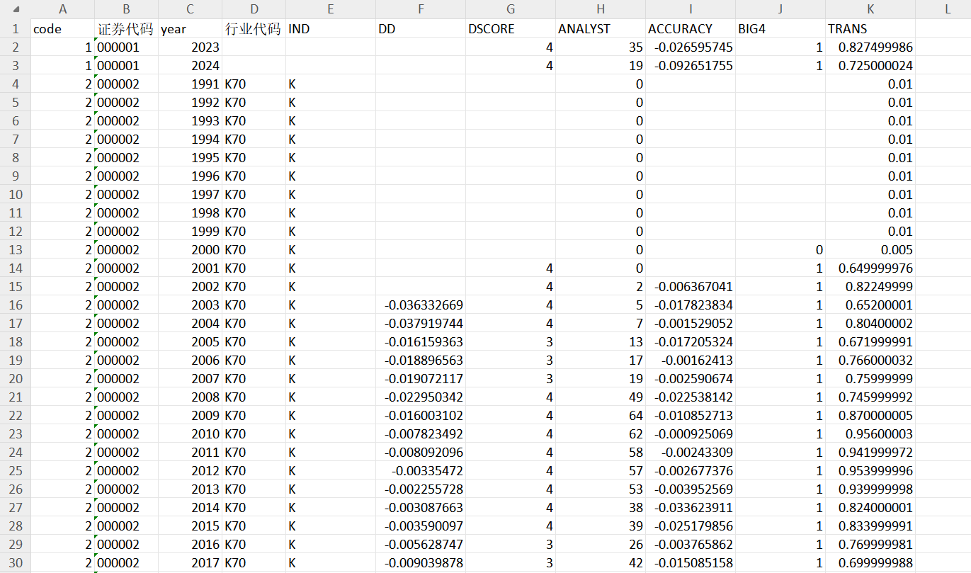
Task: Select row 16 by its row number
Action: click(x=15, y=305)
